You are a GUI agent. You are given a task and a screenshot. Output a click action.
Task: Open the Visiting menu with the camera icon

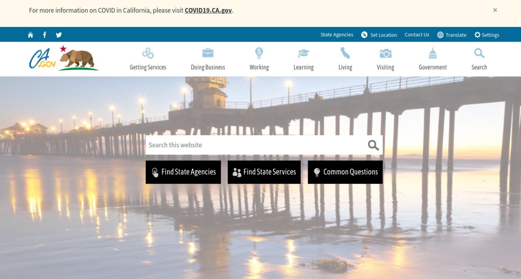tap(385, 59)
